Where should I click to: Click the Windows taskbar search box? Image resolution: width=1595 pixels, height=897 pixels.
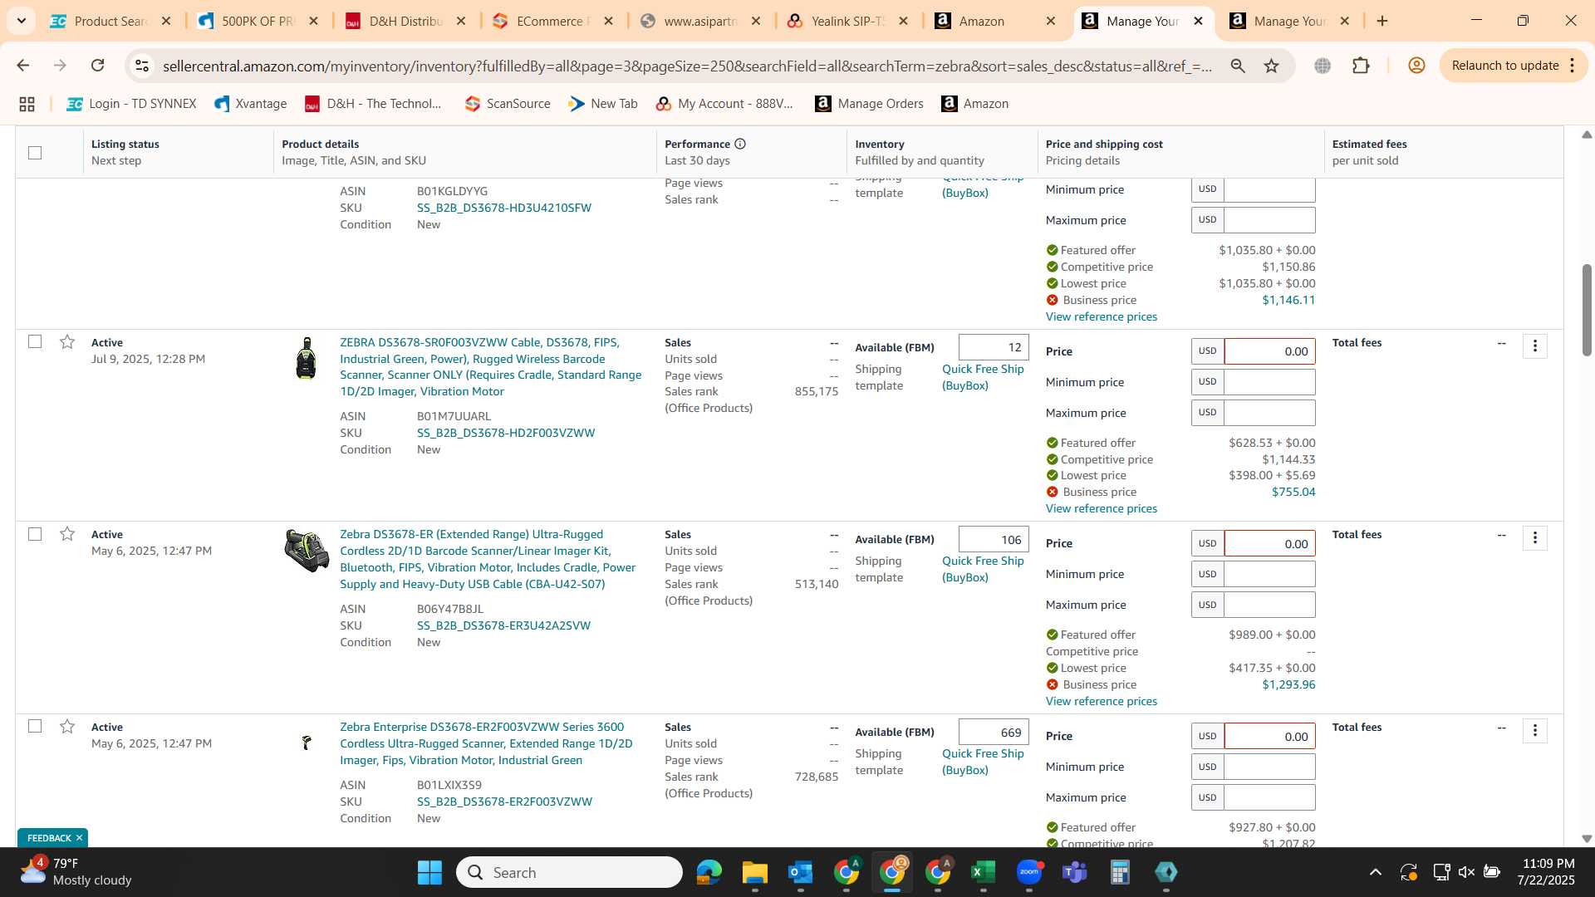point(569,872)
